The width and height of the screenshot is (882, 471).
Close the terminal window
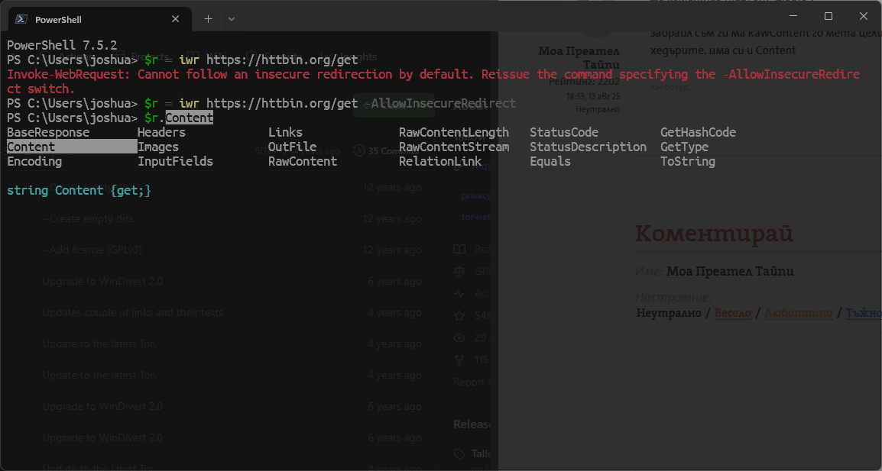tap(864, 16)
